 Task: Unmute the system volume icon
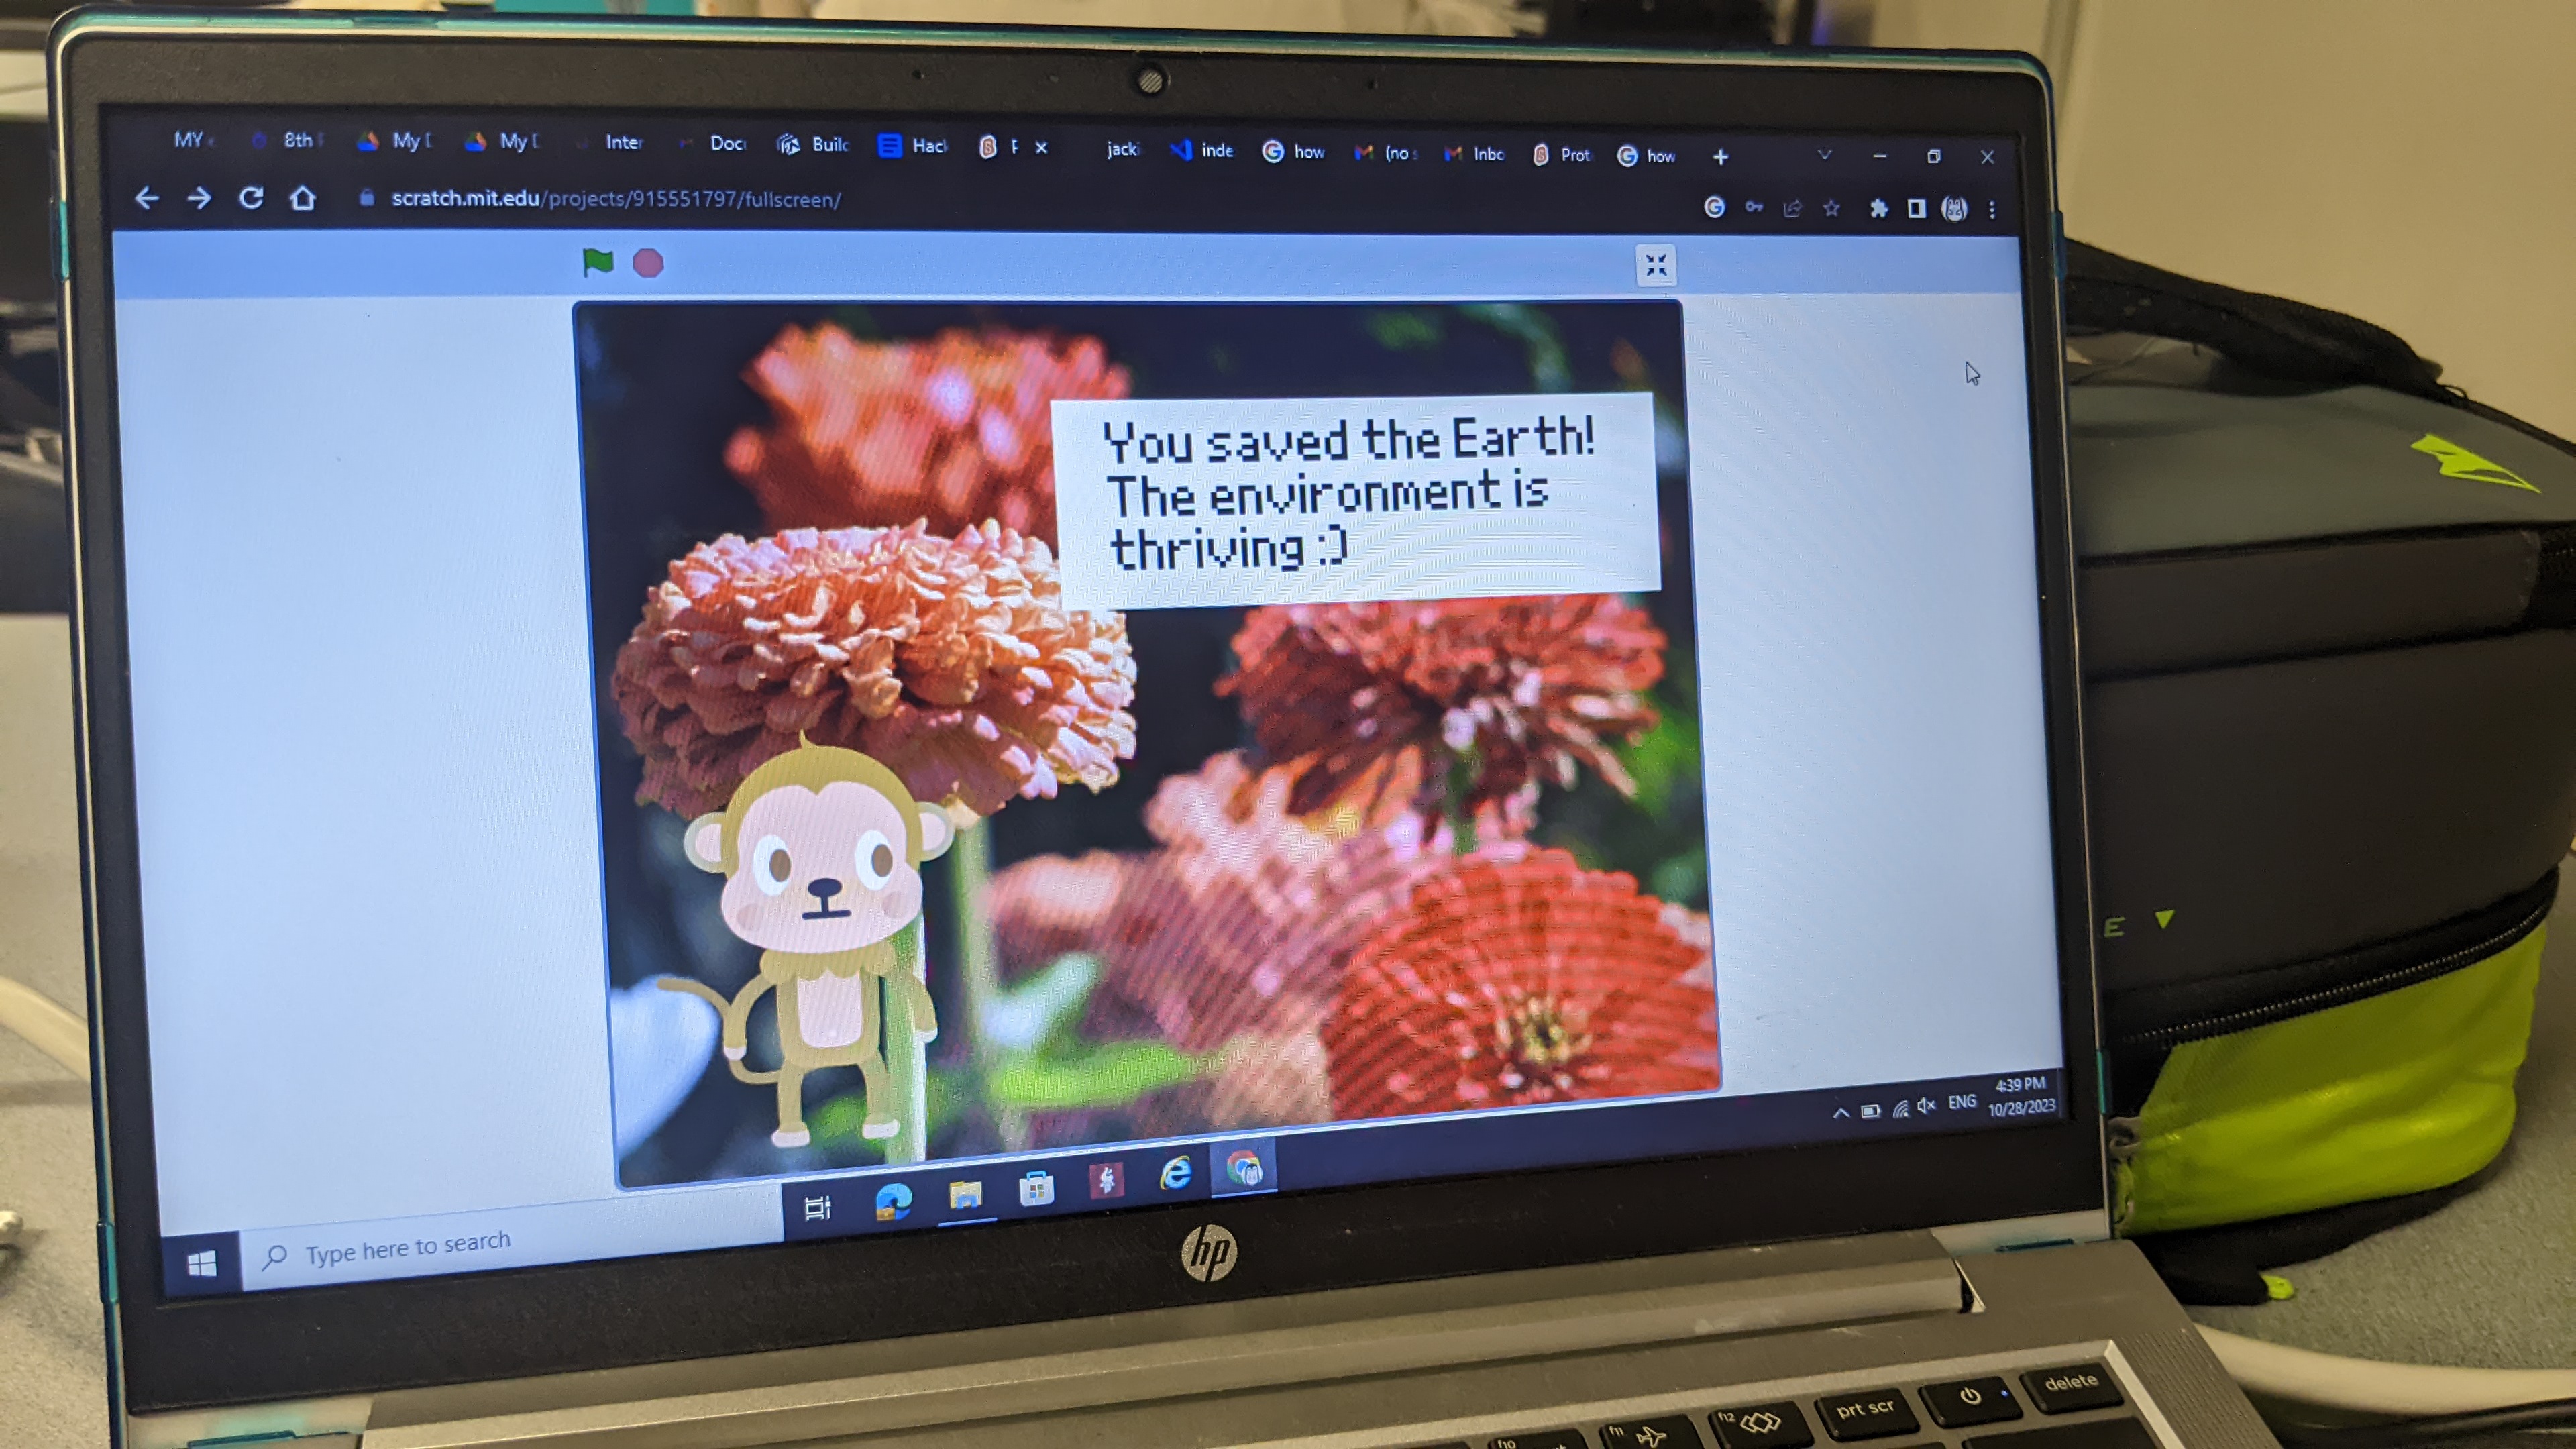click(1926, 1105)
